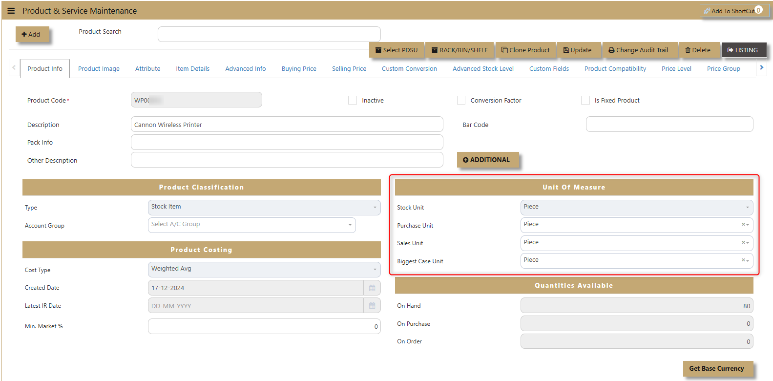Image resolution: width=773 pixels, height=381 pixels.
Task: Delete this product
Action: pyautogui.click(x=698, y=50)
